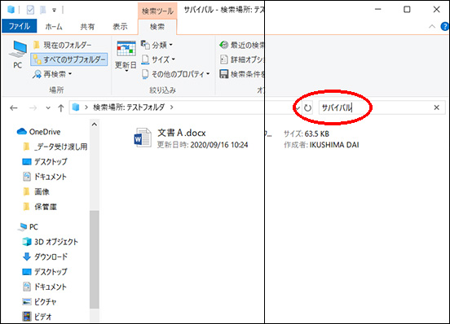The width and height of the screenshot is (450, 324).
Task: Click the quick access new folder icon
Action: 43,10
